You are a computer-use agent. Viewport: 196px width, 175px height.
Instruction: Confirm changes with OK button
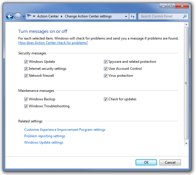(146, 162)
